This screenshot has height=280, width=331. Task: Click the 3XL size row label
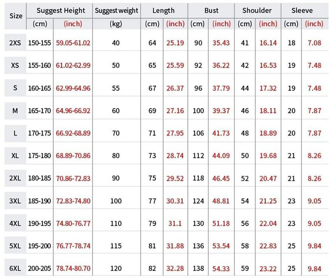pyautogui.click(x=15, y=201)
